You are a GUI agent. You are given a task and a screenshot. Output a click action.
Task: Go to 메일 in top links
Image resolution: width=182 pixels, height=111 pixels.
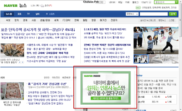(x=120, y=2)
